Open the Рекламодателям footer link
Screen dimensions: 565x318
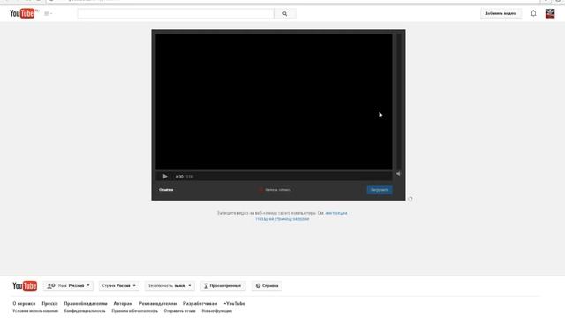157,304
